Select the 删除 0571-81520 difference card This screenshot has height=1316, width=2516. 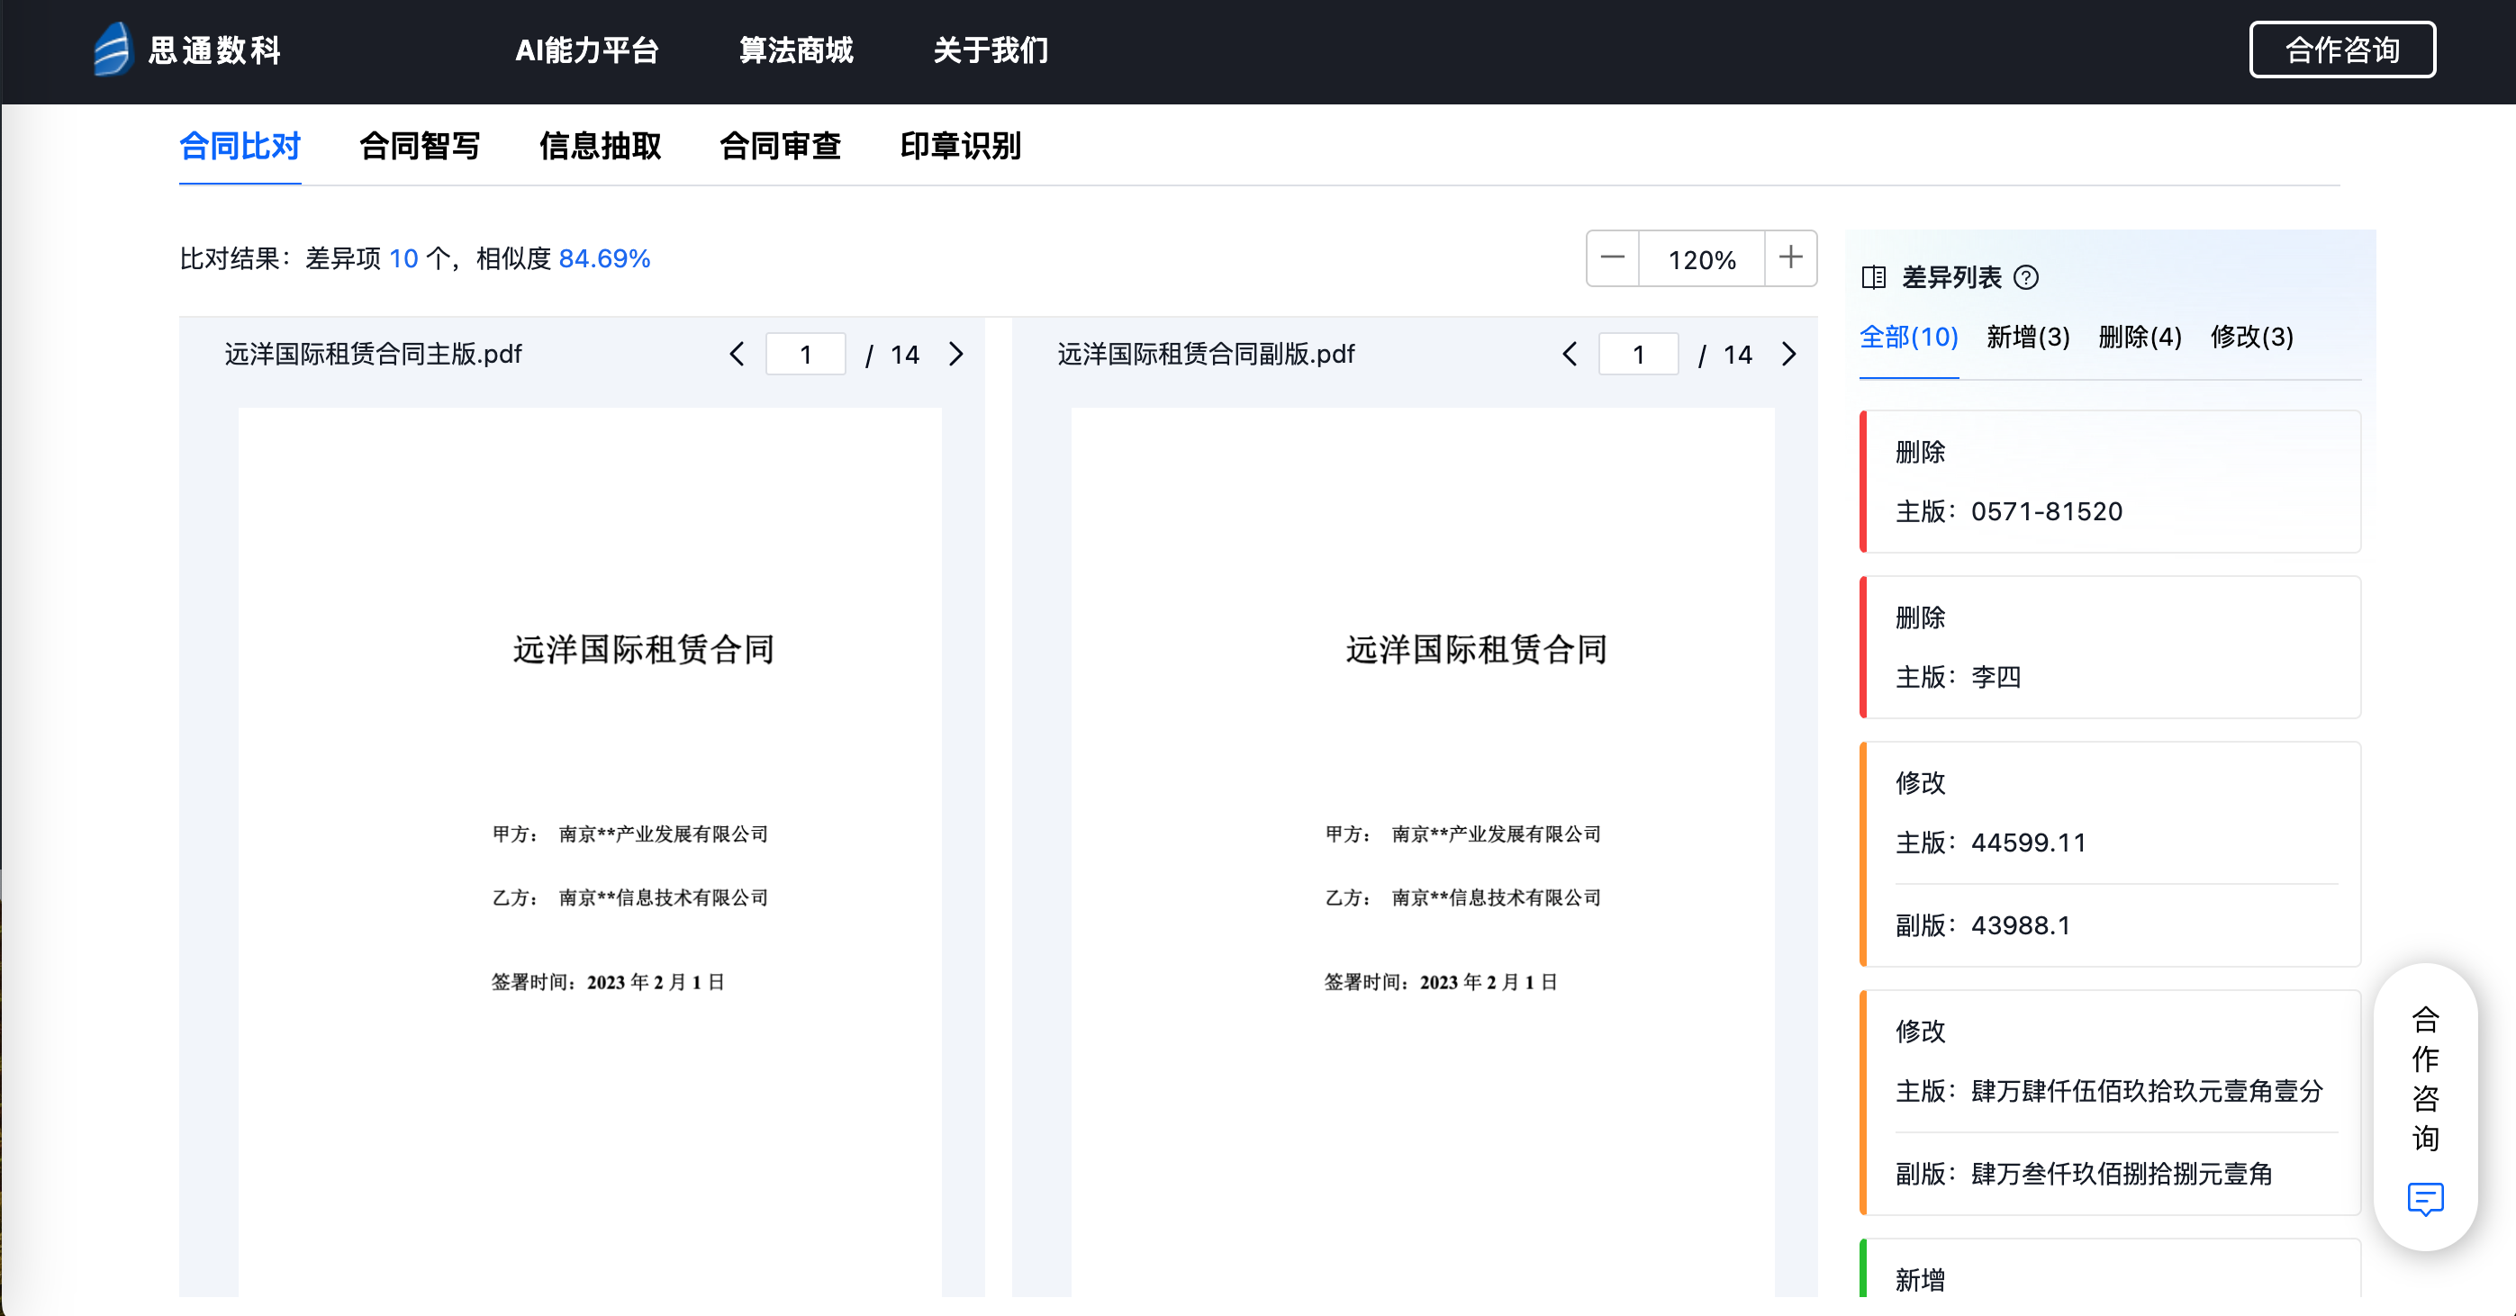[2110, 482]
